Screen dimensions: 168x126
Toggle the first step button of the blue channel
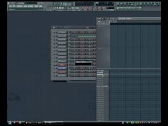coord(71,68)
